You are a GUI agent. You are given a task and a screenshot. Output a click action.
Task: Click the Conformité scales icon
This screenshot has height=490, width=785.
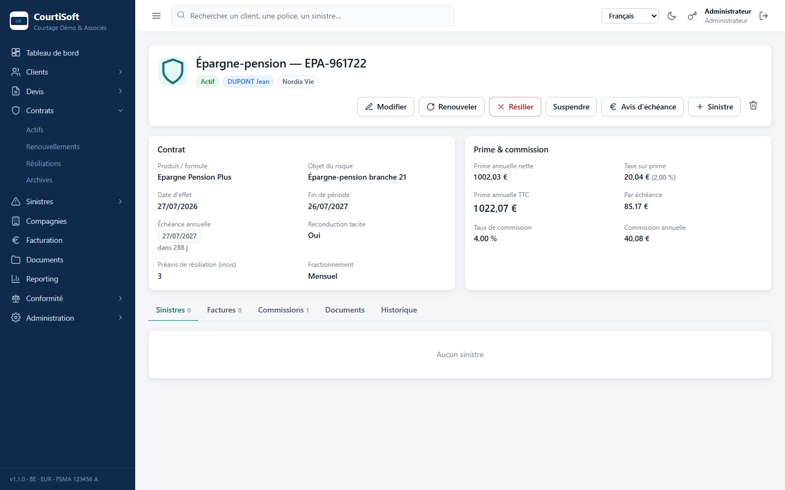(x=16, y=298)
